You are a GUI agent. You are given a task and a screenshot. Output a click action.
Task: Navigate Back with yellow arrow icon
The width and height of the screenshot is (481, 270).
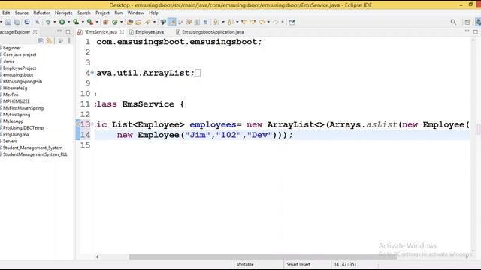[262, 22]
